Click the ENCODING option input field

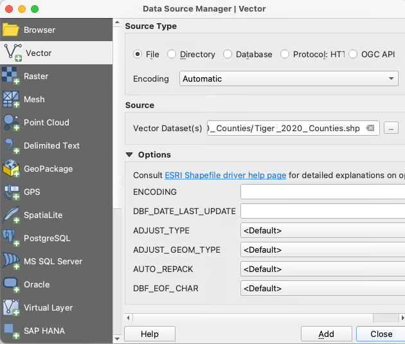(x=323, y=192)
